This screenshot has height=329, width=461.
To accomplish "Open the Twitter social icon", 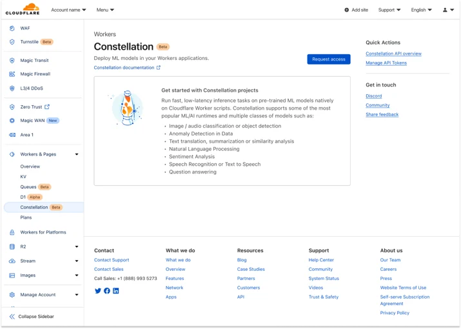I will point(98,291).
